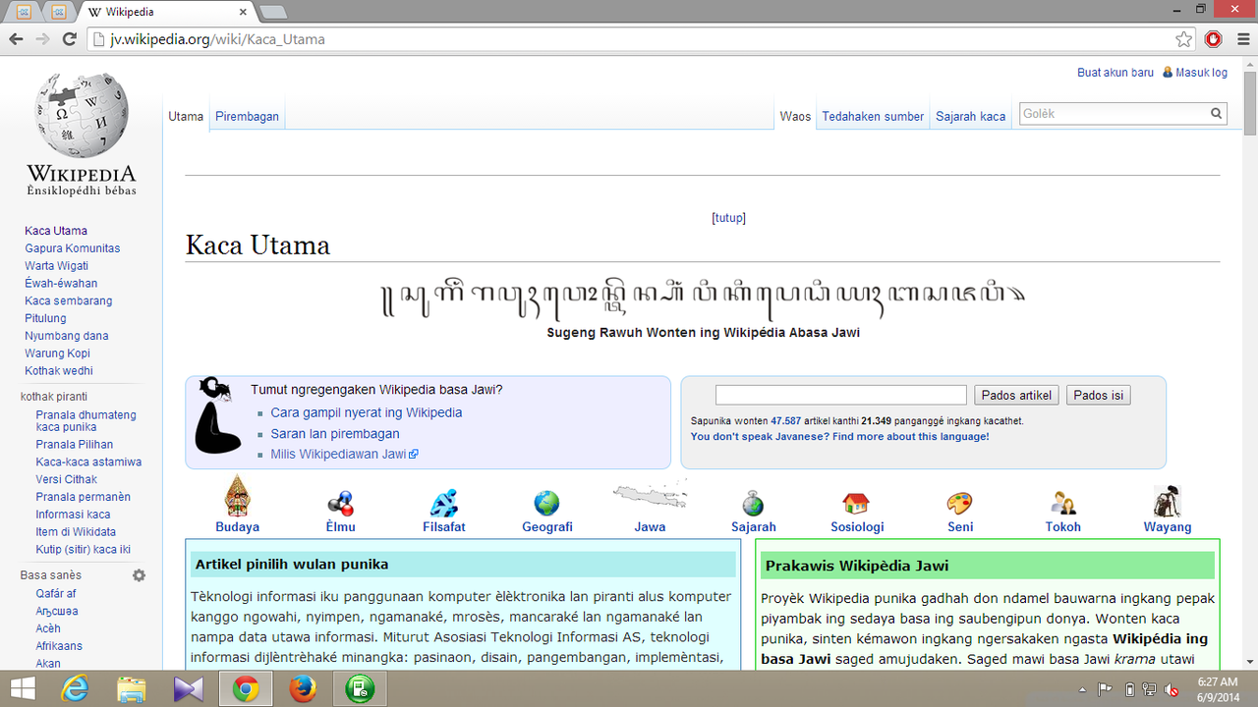Screen dimensions: 1258x707
Task: Click the taskbar clock
Action: pyautogui.click(x=1217, y=688)
